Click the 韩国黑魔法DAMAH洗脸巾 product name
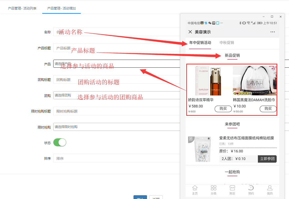The width and height of the screenshot is (289, 199). coord(254,100)
